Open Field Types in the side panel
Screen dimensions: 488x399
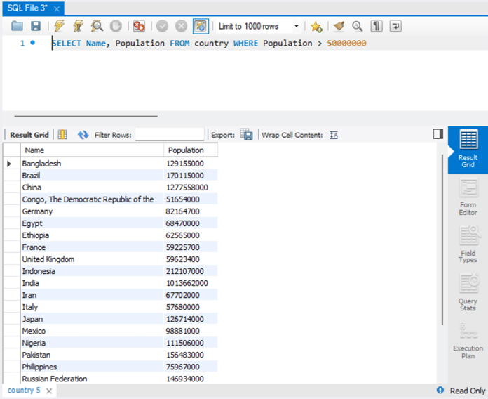pos(468,244)
